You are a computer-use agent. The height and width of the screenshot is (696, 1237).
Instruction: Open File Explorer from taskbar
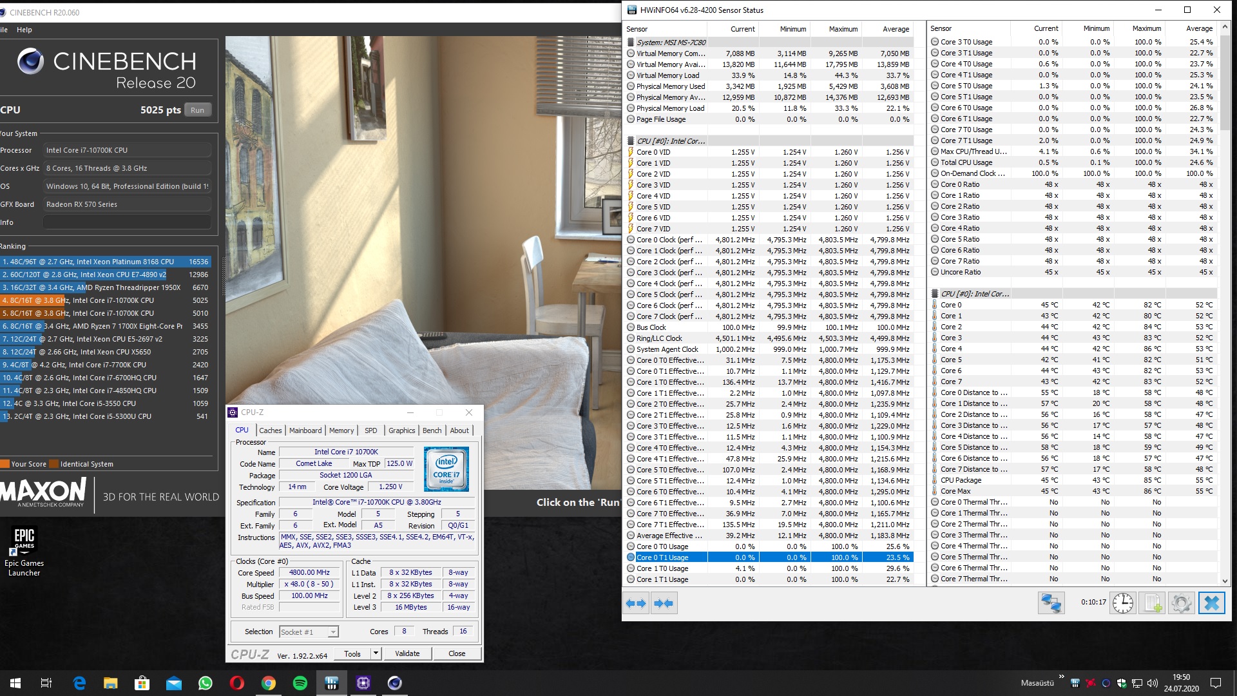pos(111,683)
